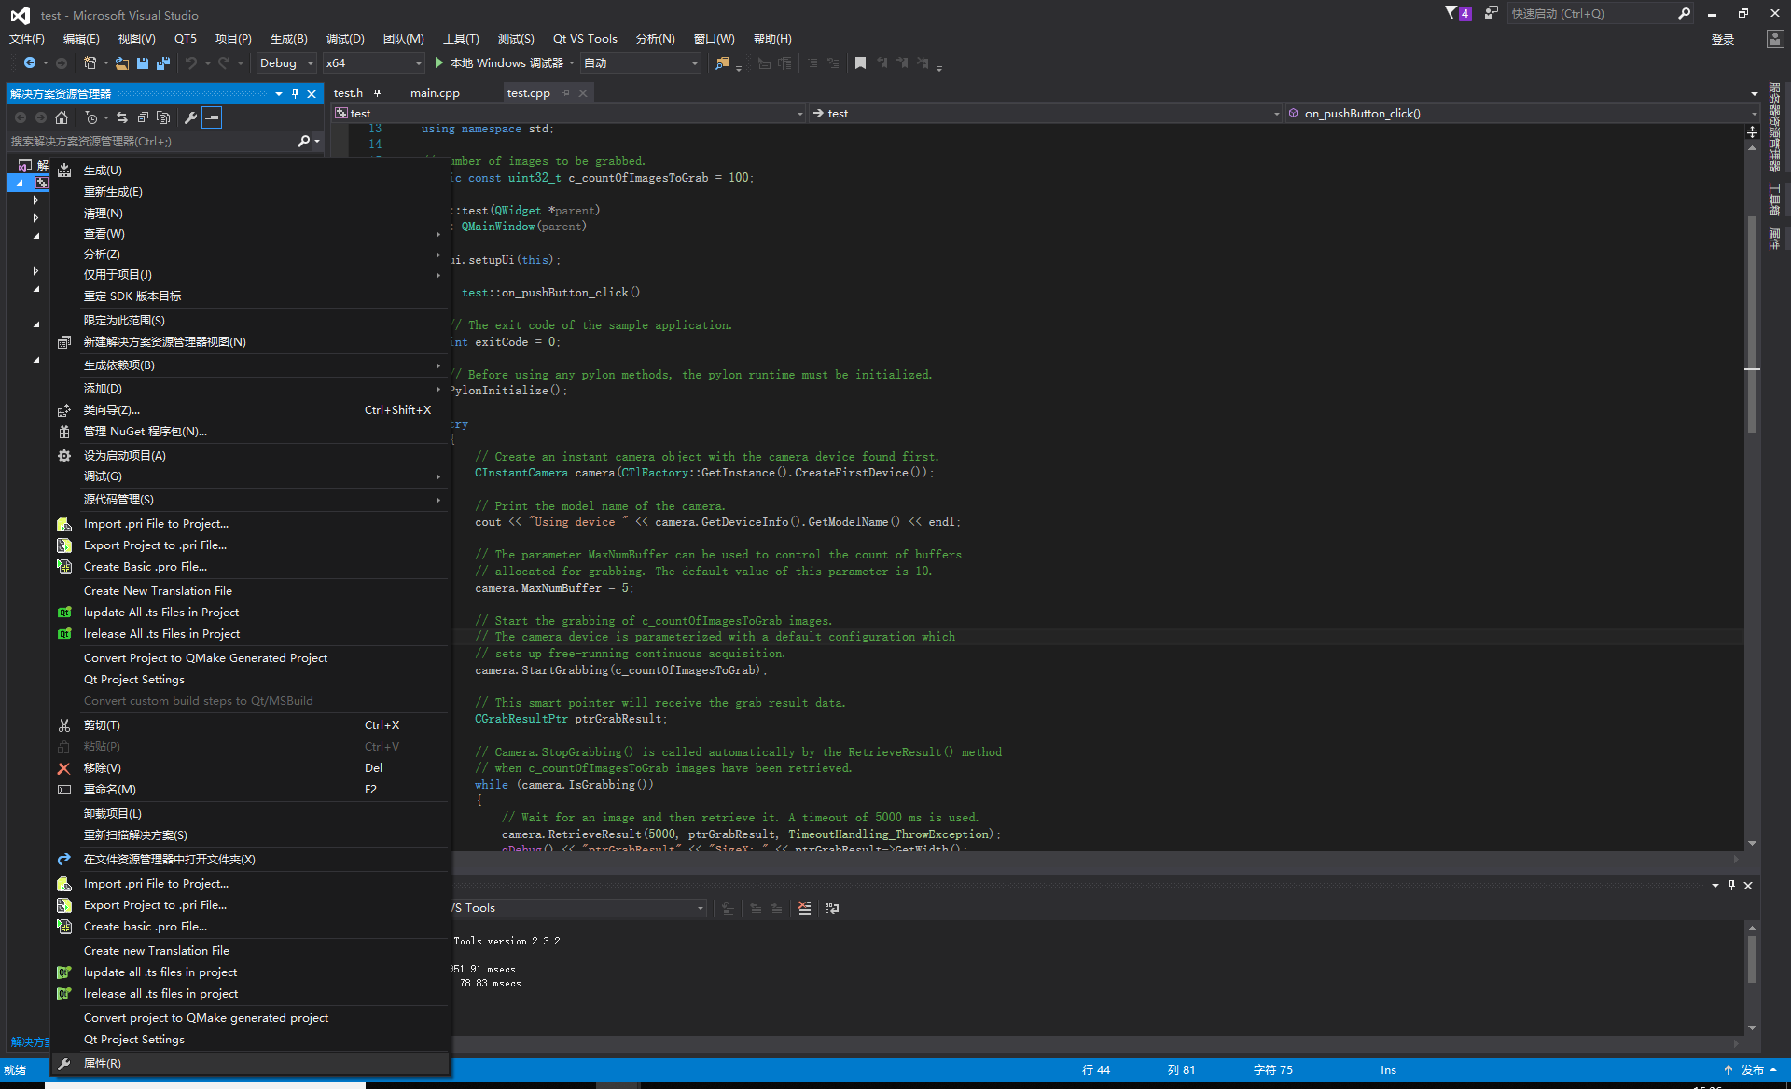This screenshot has height=1089, width=1791.
Task: Click the Save All toolbar icon
Action: (x=163, y=63)
